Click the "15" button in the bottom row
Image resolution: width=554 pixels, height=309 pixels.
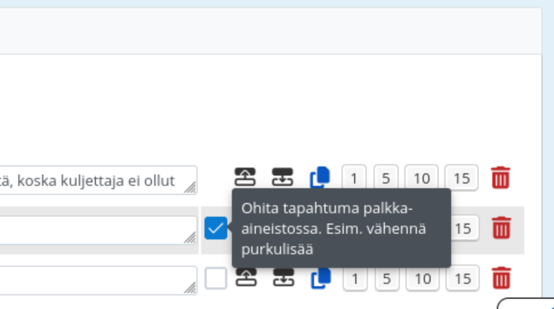[463, 279]
